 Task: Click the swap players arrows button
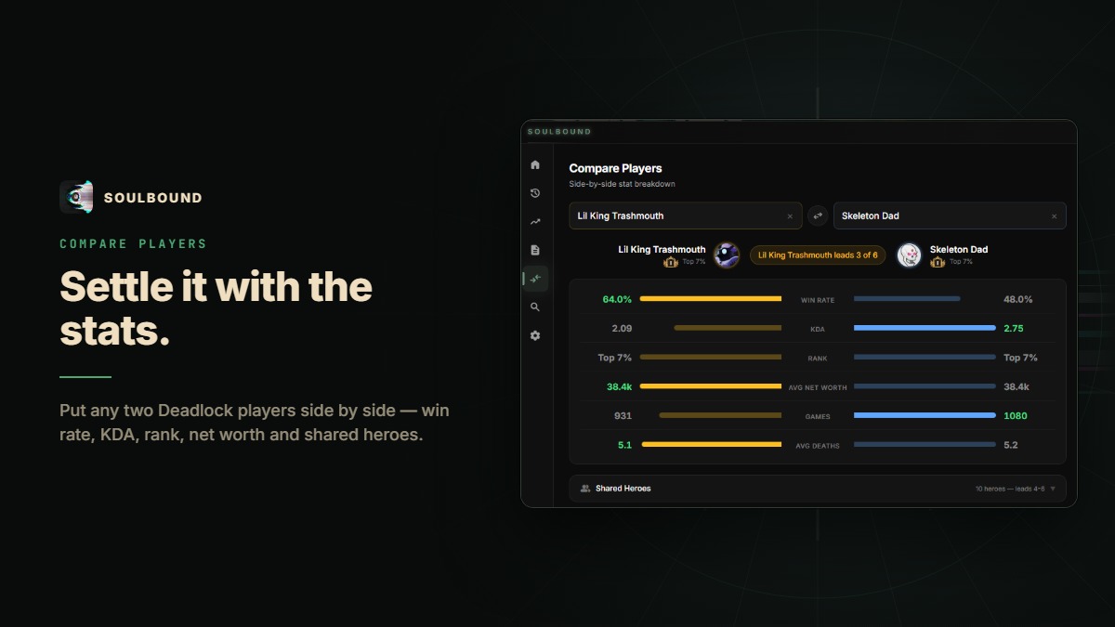[818, 216]
